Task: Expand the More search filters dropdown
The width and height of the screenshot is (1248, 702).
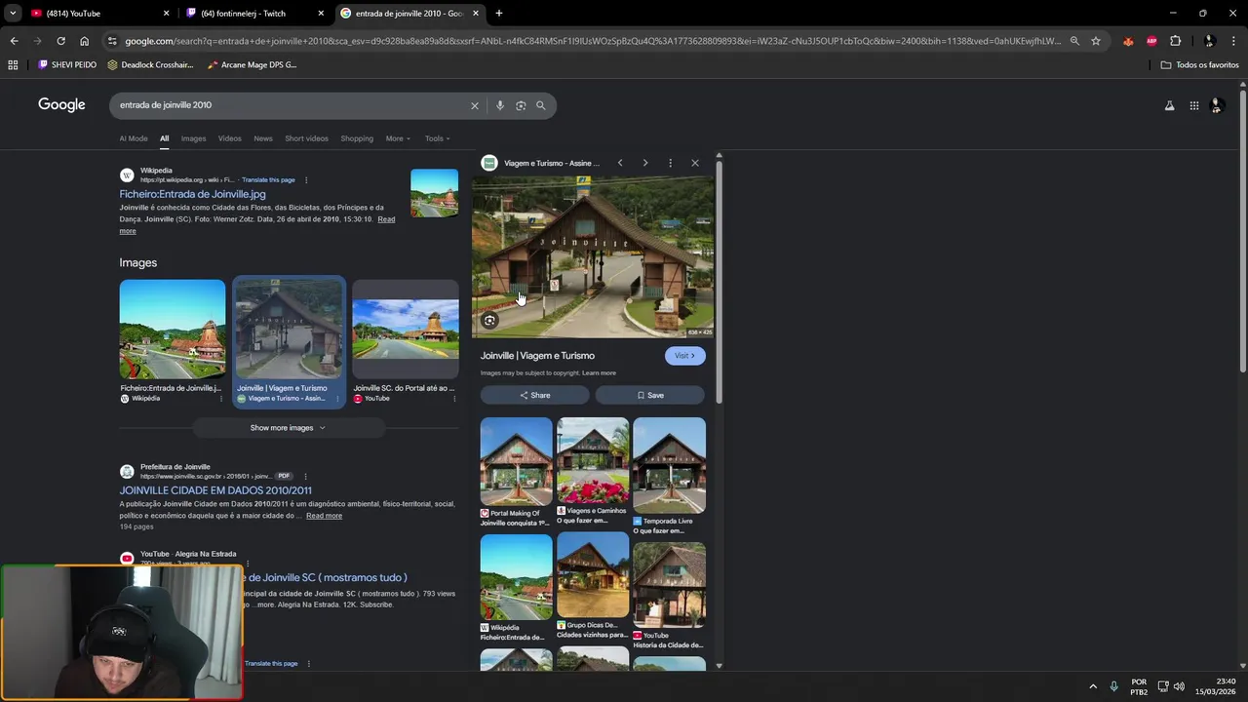Action: [x=398, y=138]
